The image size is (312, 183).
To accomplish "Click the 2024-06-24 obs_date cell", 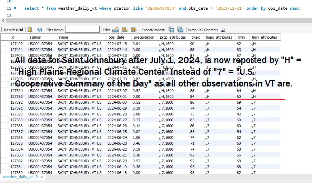I will 117,138.
